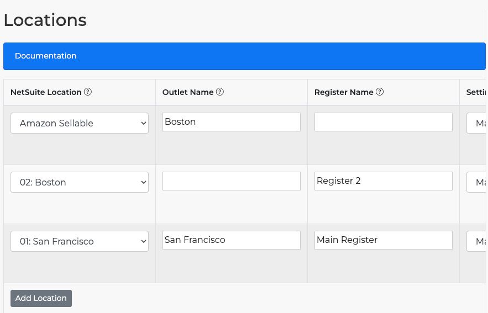Click the Outlet Name column header text

(x=188, y=92)
